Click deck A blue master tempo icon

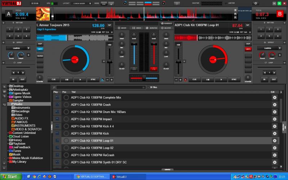[103, 80]
